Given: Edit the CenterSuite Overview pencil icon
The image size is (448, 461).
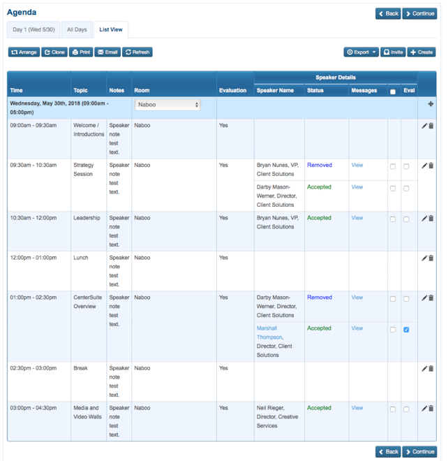Looking at the screenshot, I should coord(424,298).
